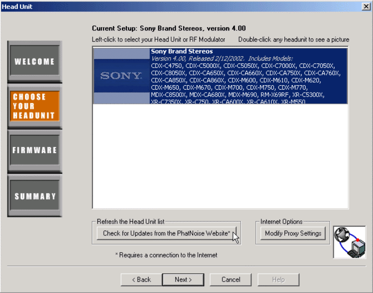Open the Choose Your Headunit step
373x293 pixels.
35,106
